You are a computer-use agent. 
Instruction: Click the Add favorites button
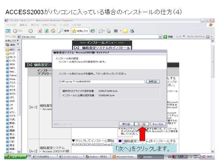point(10,45)
